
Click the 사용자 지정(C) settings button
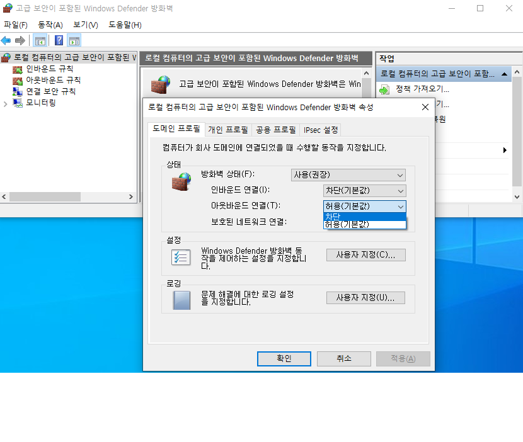pos(365,254)
